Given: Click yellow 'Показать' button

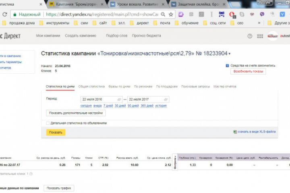Looking at the screenshot, I should tap(56, 132).
